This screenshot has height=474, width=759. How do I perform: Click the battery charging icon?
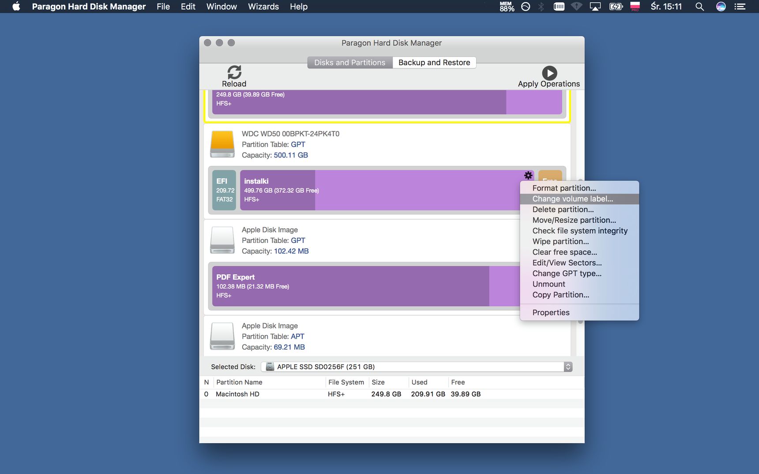click(x=616, y=6)
